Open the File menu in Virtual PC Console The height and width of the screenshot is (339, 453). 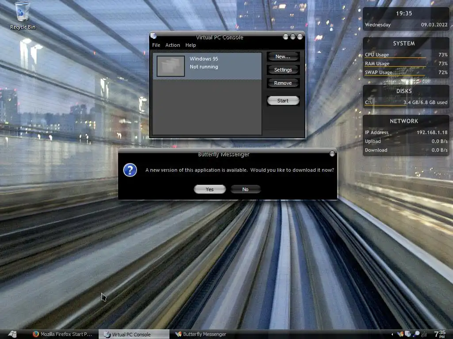(x=156, y=45)
